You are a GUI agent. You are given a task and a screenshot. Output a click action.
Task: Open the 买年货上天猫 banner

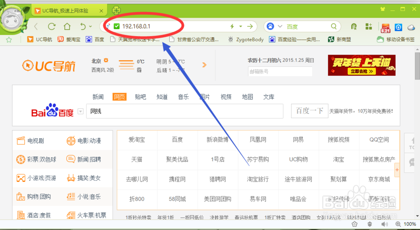362,65
